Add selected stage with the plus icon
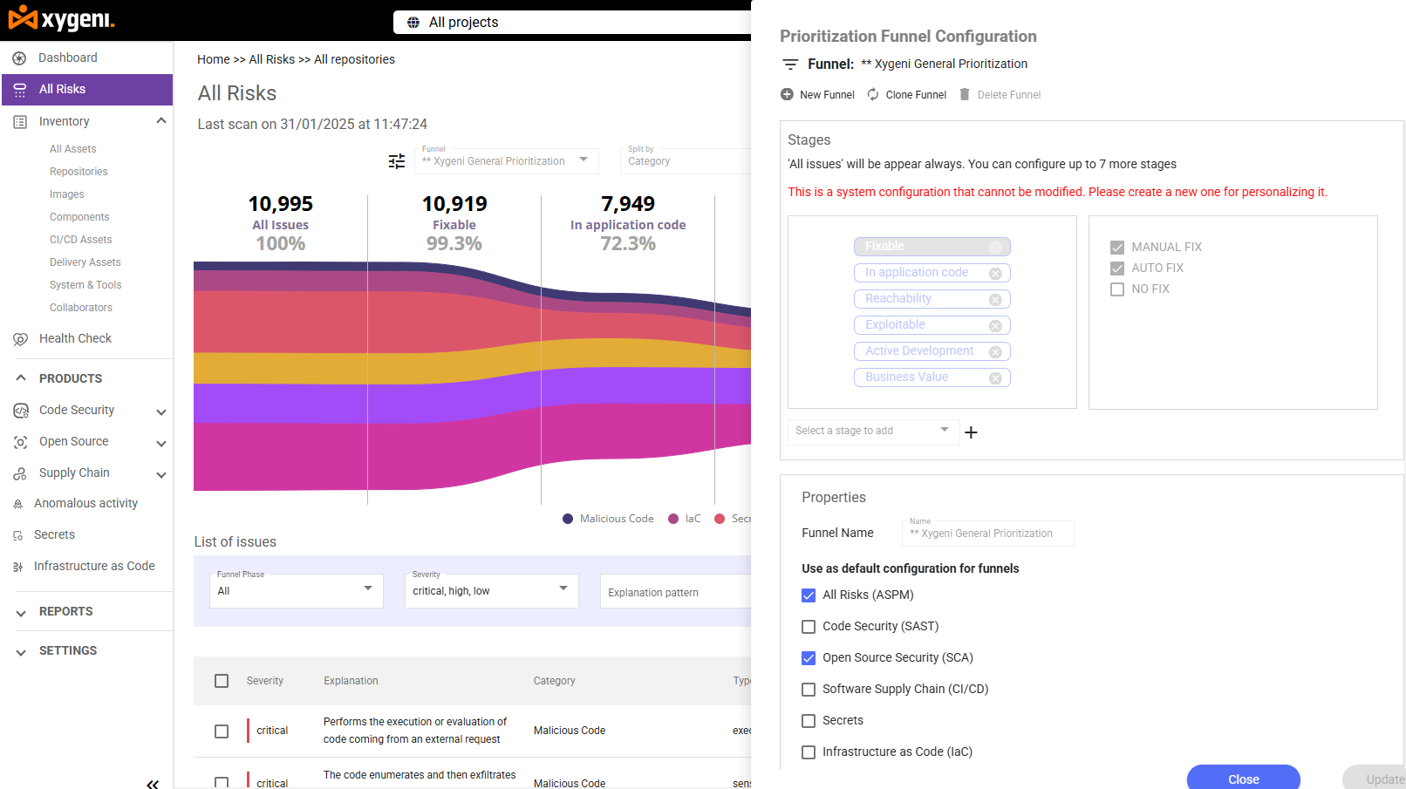The image size is (1406, 789). pyautogui.click(x=971, y=432)
